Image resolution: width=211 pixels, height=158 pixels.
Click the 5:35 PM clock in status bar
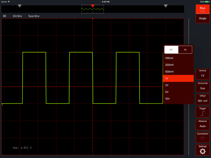[105, 2]
